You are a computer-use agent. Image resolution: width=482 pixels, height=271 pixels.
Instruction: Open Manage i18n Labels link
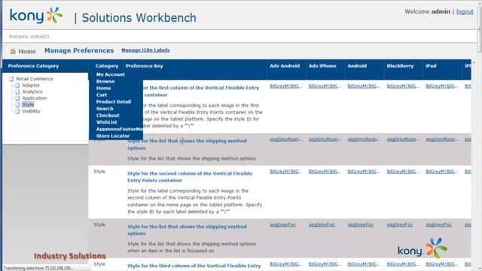(x=145, y=50)
